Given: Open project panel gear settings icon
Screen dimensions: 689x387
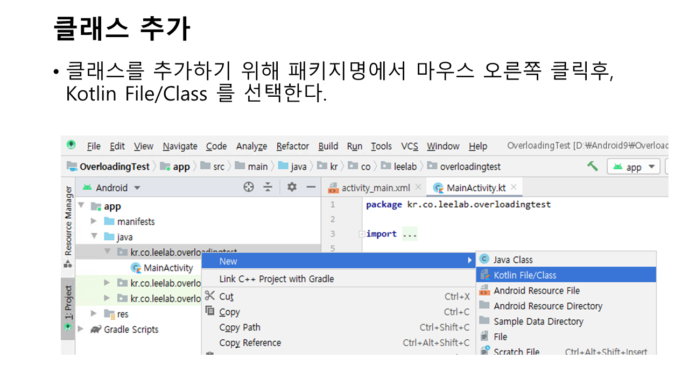Looking at the screenshot, I should [292, 187].
